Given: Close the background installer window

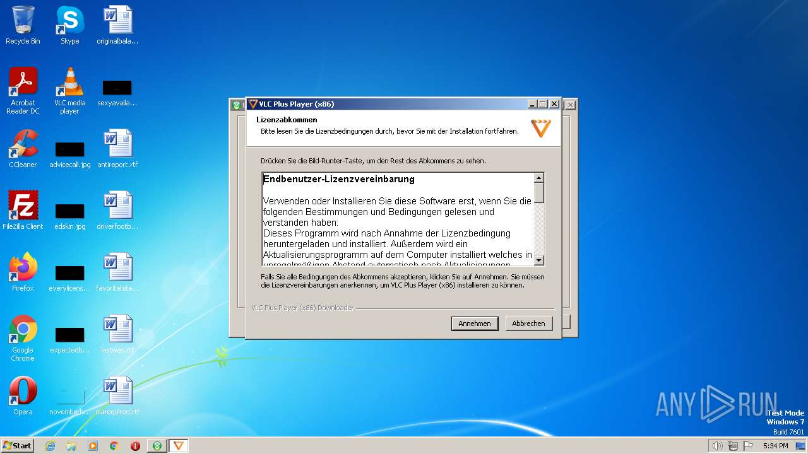Looking at the screenshot, I should click(570, 105).
